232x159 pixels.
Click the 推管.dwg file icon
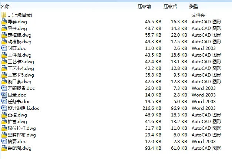point(4,121)
